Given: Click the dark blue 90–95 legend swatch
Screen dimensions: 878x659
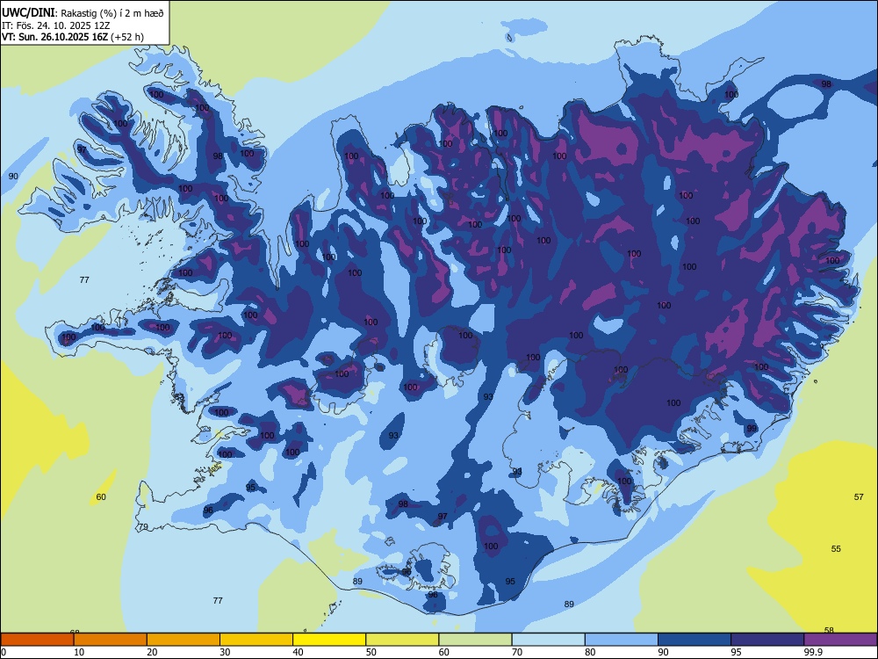Looking at the screenshot, I should coord(694,640).
